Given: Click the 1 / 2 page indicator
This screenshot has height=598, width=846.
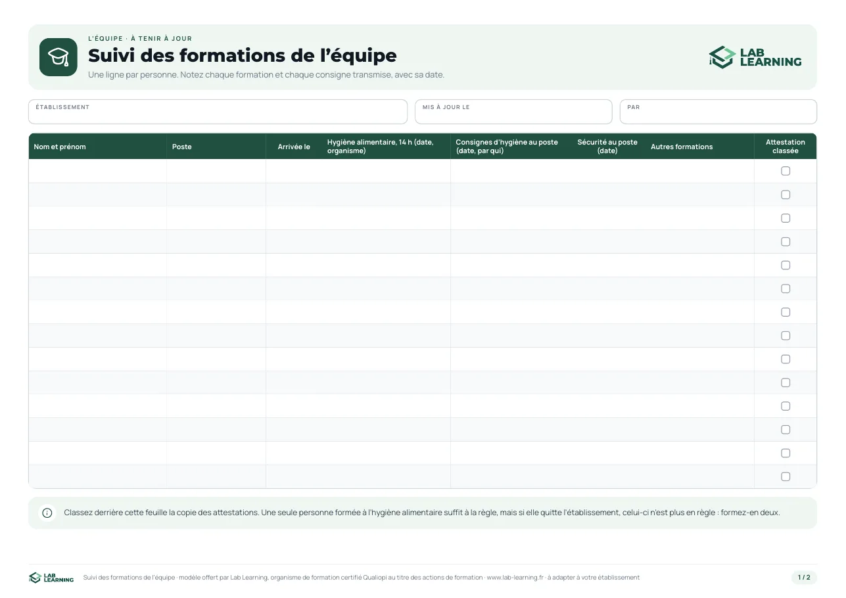Looking at the screenshot, I should coord(804,578).
